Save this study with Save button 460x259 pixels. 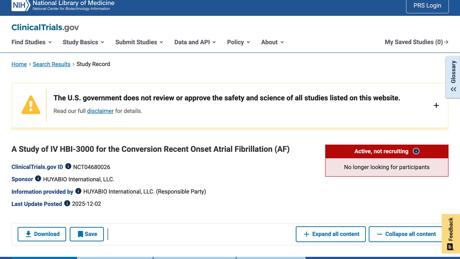[87, 234]
